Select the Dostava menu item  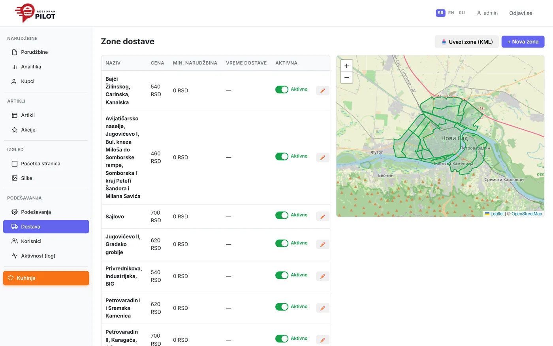click(46, 227)
